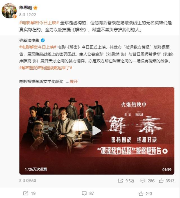Click the orange verified badge on avatar

tap(15, 16)
